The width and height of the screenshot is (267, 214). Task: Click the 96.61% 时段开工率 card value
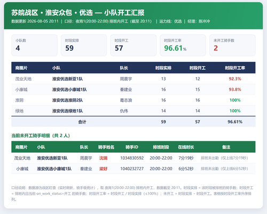(175, 48)
